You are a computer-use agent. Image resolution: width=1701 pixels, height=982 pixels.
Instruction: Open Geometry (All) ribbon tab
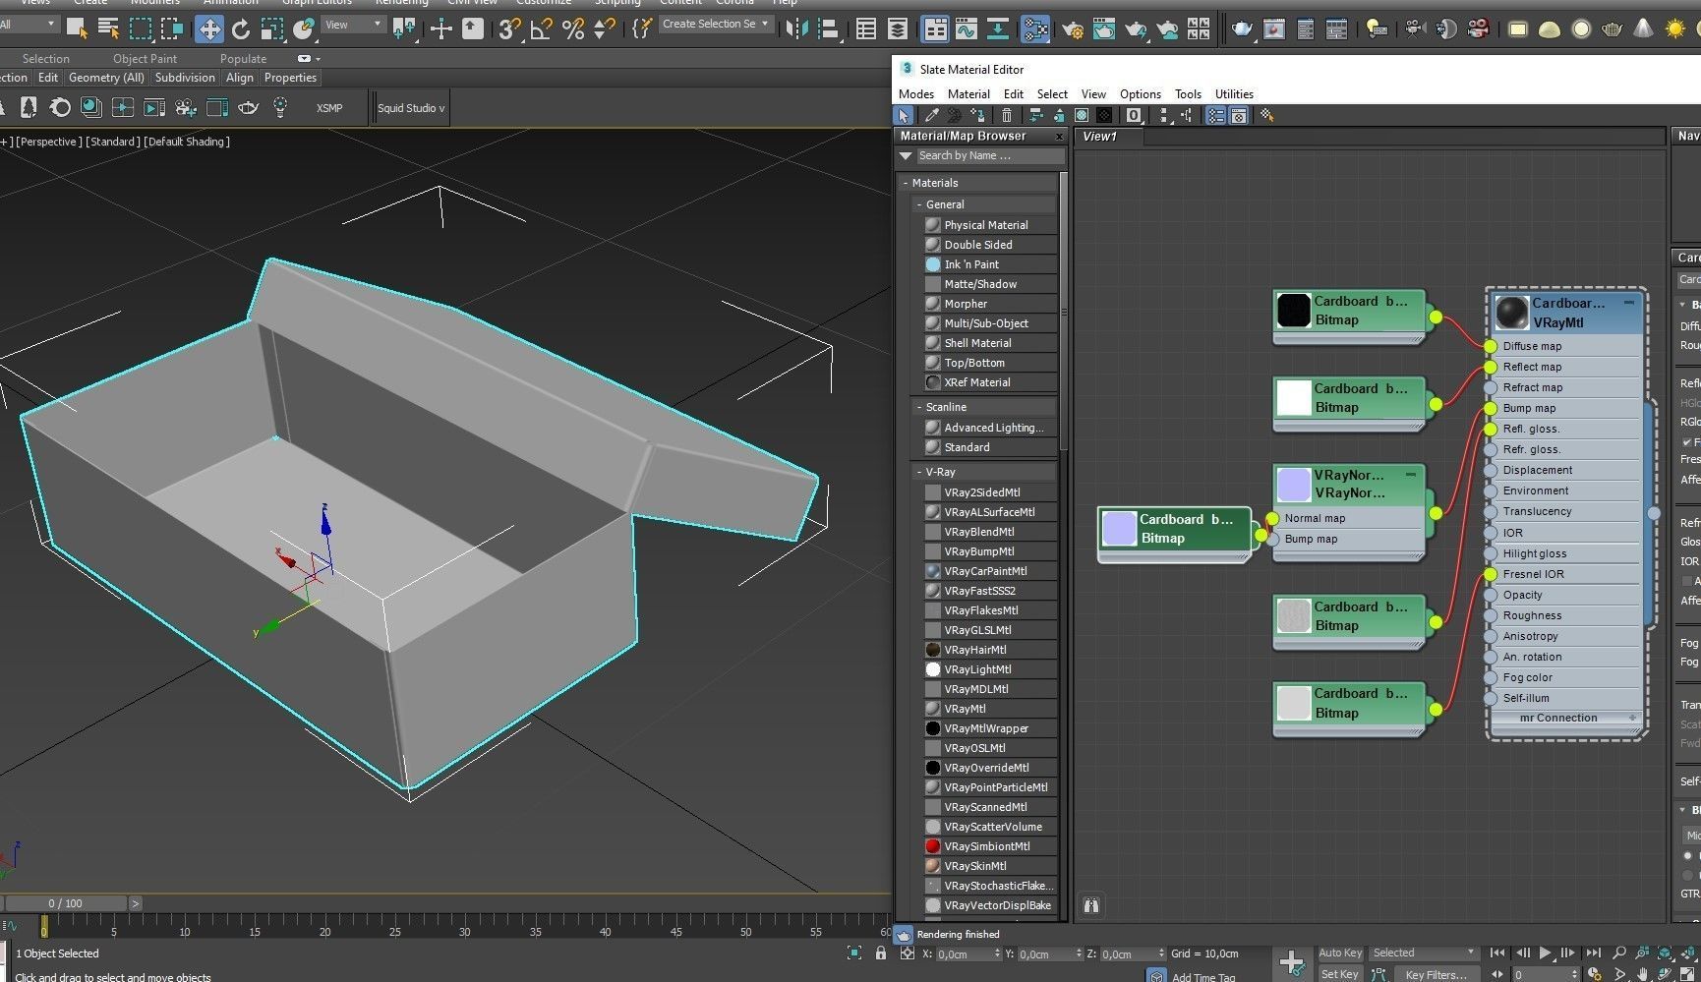point(106,78)
